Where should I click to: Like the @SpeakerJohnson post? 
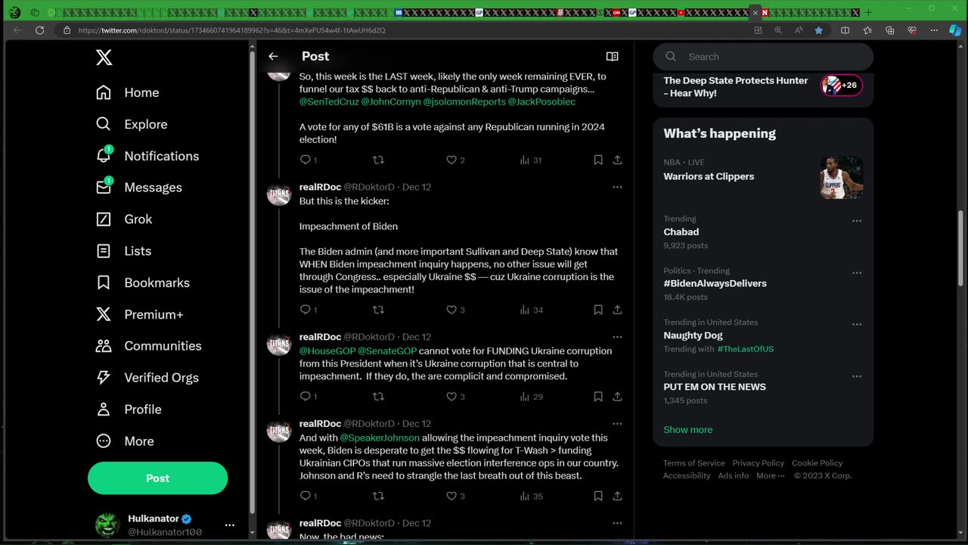click(451, 497)
